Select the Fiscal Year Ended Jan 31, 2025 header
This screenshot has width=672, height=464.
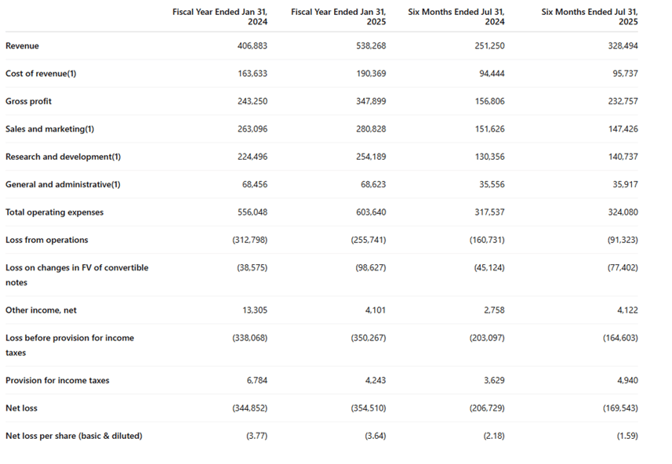tap(339, 16)
